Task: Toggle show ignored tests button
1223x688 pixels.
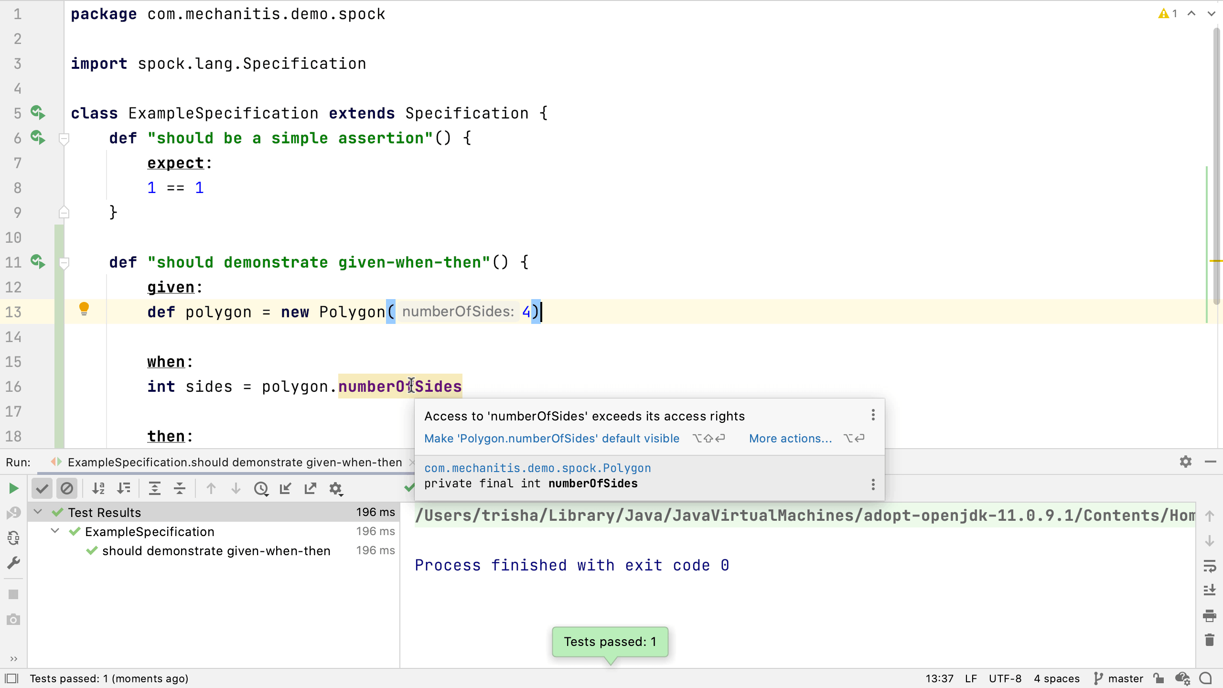Action: [67, 488]
